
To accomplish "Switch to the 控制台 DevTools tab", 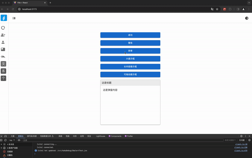I will (21, 136).
